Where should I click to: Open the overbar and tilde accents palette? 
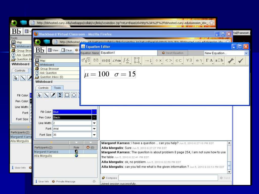[96, 61]
